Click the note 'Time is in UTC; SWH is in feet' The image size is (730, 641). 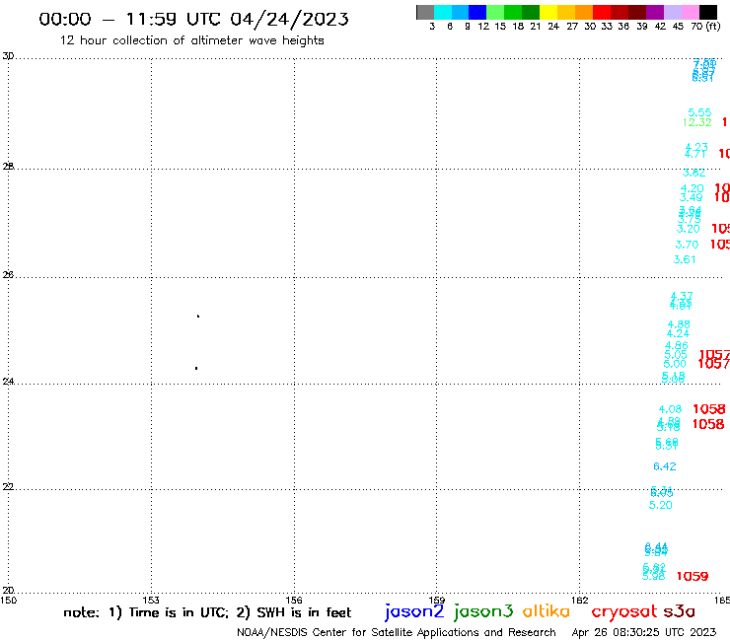[x=207, y=612]
